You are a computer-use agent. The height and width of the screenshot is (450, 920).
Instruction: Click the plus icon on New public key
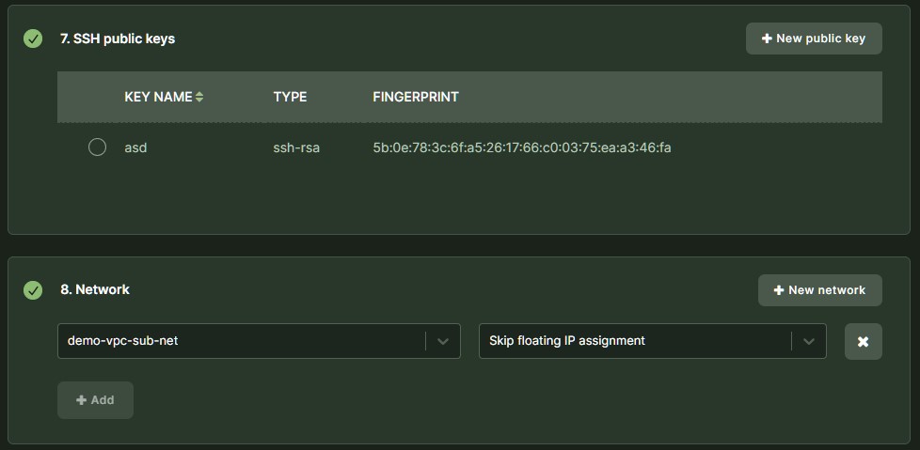tap(767, 39)
